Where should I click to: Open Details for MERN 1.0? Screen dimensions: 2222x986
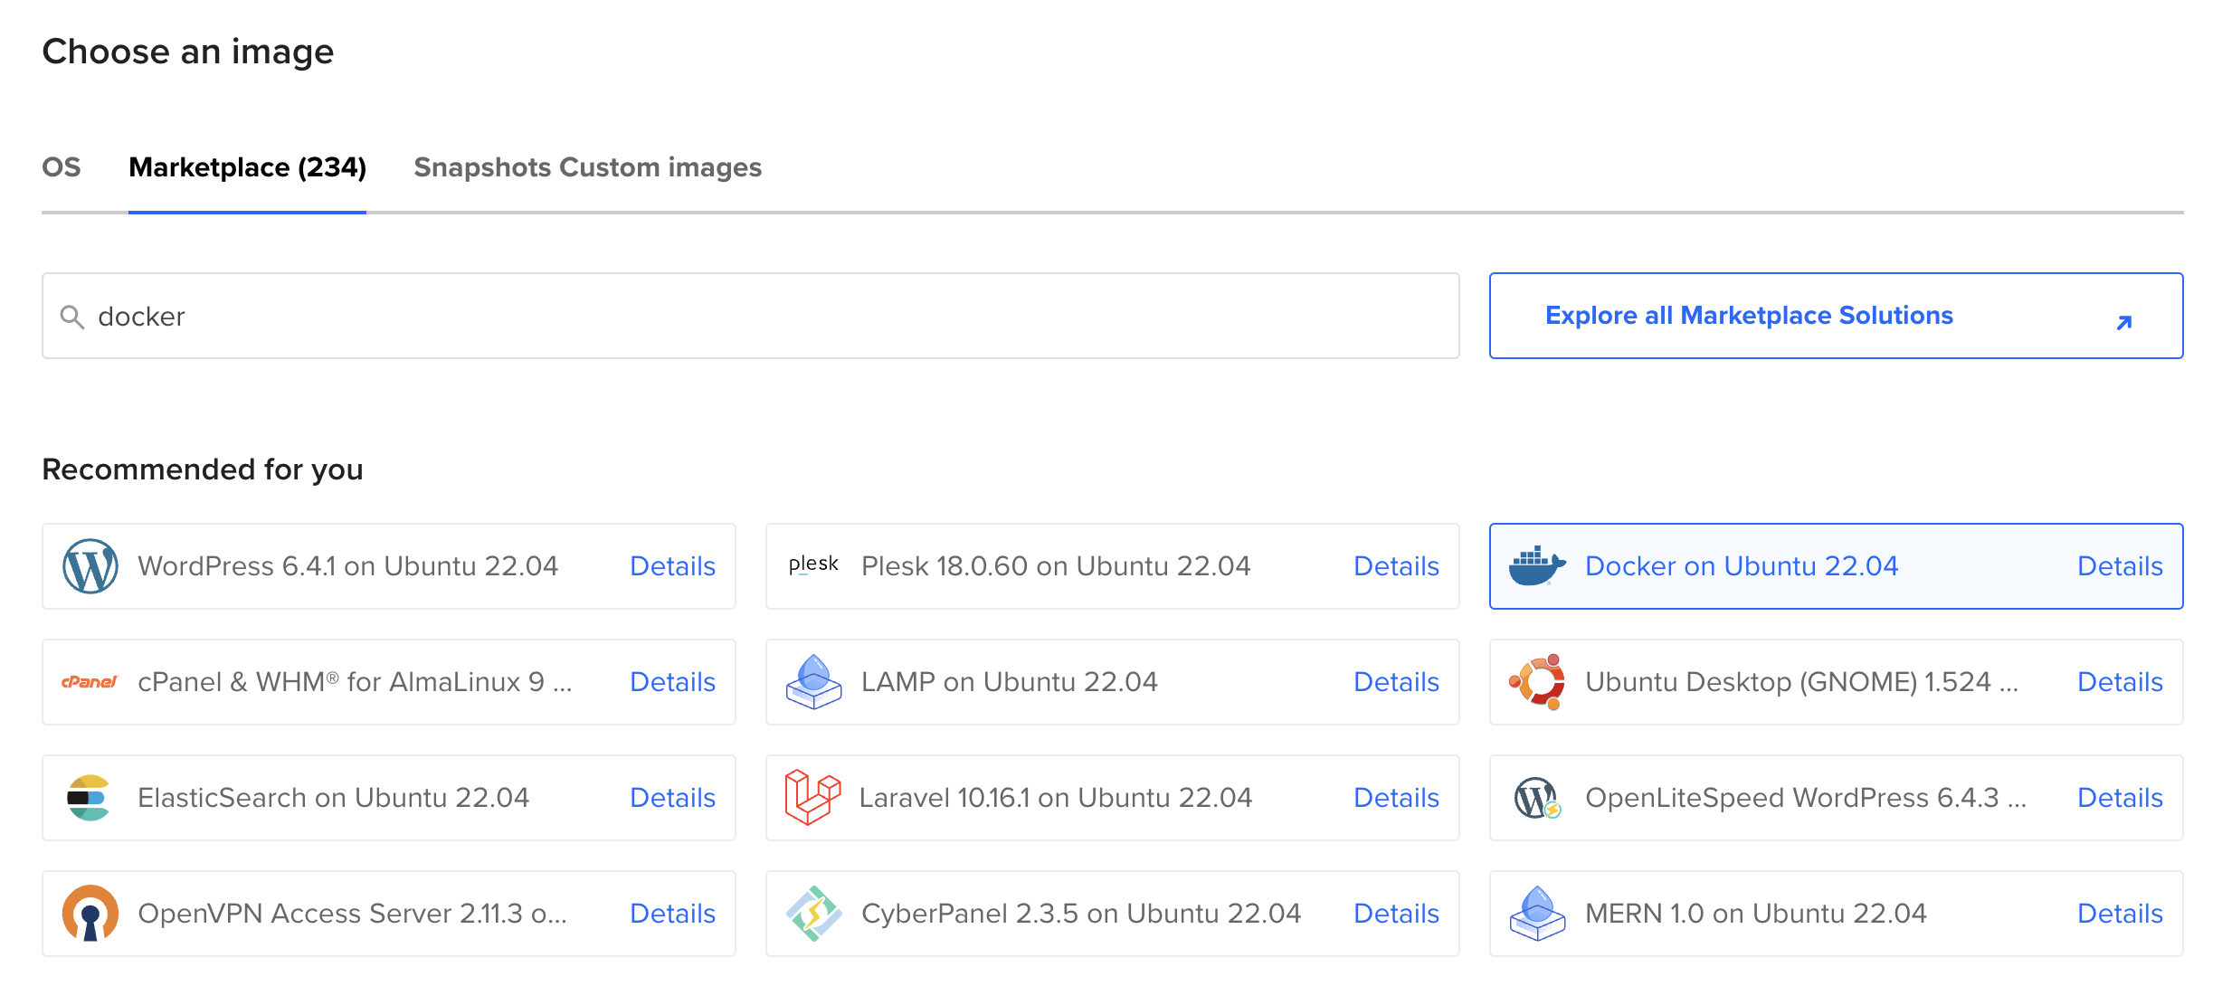tap(2120, 914)
